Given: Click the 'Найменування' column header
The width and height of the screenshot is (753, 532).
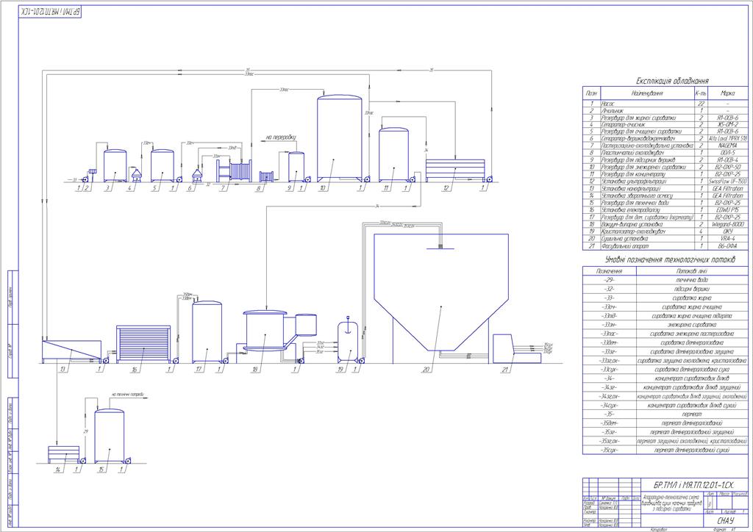Looking at the screenshot, I should [647, 93].
